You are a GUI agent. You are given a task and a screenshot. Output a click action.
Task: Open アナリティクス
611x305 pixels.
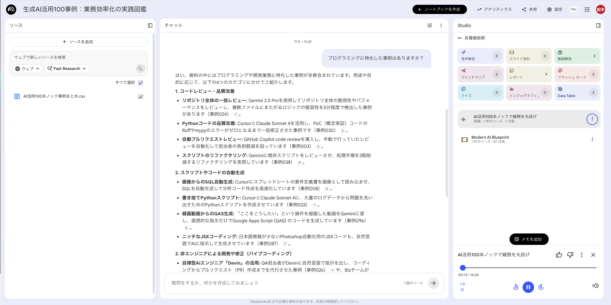(494, 10)
